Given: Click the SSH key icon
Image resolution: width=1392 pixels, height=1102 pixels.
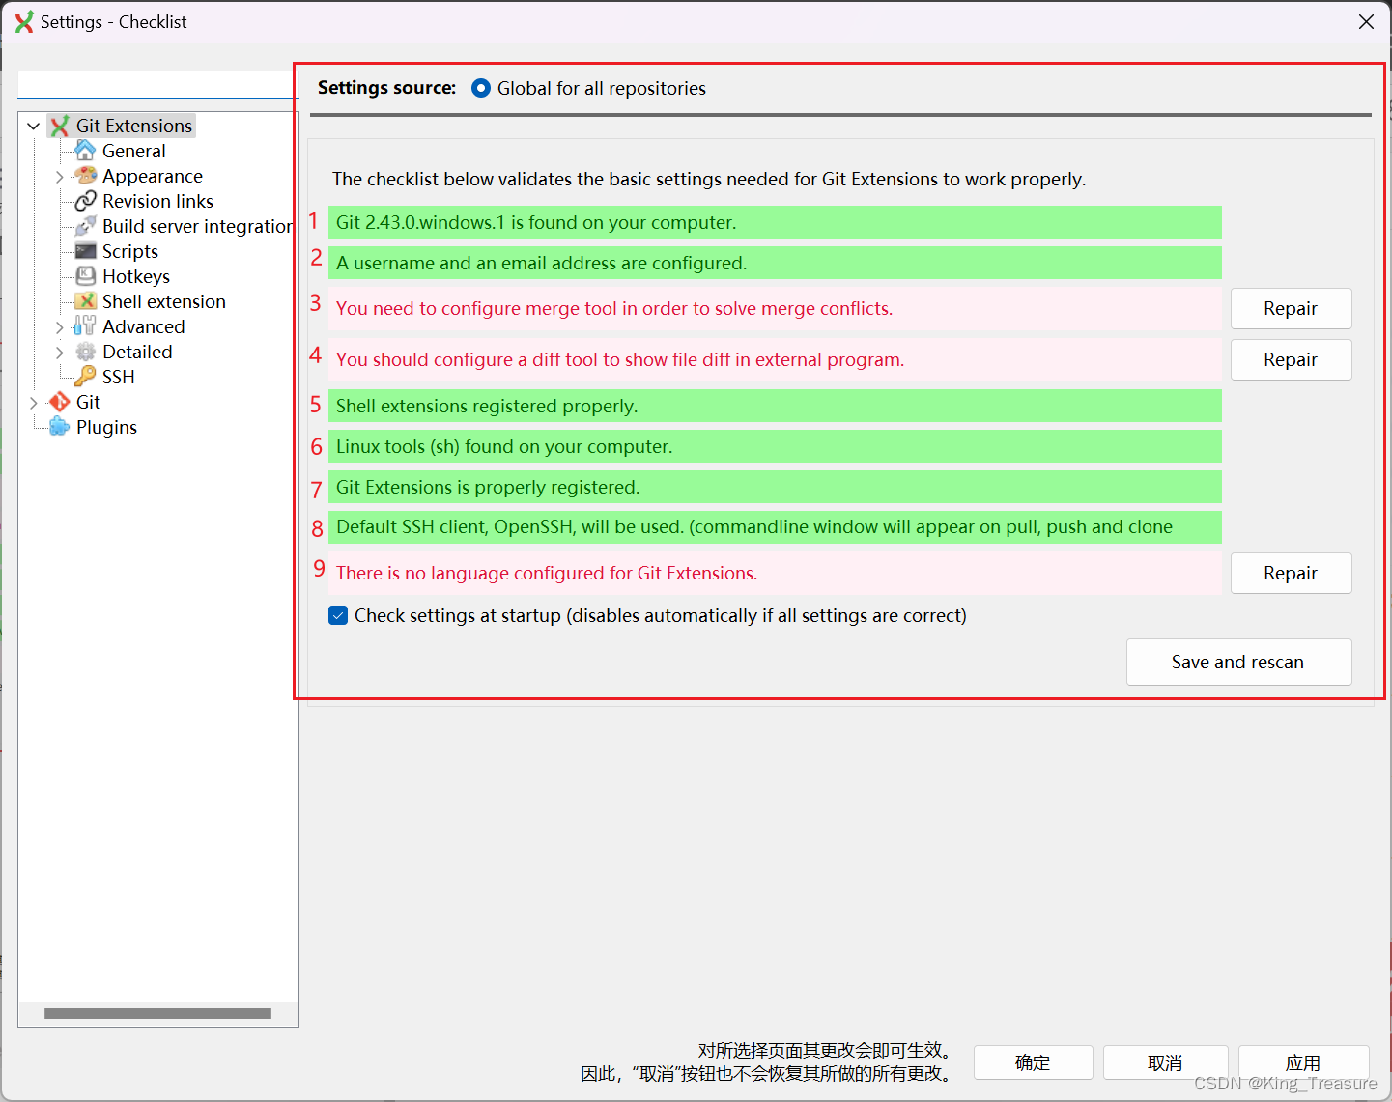Looking at the screenshot, I should coord(85,377).
